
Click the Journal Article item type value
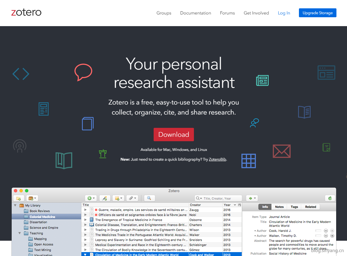click(x=279, y=217)
